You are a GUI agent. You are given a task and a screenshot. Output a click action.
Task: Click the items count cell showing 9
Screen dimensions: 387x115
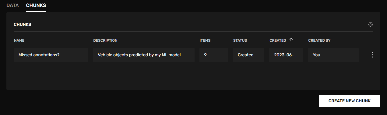click(214, 55)
